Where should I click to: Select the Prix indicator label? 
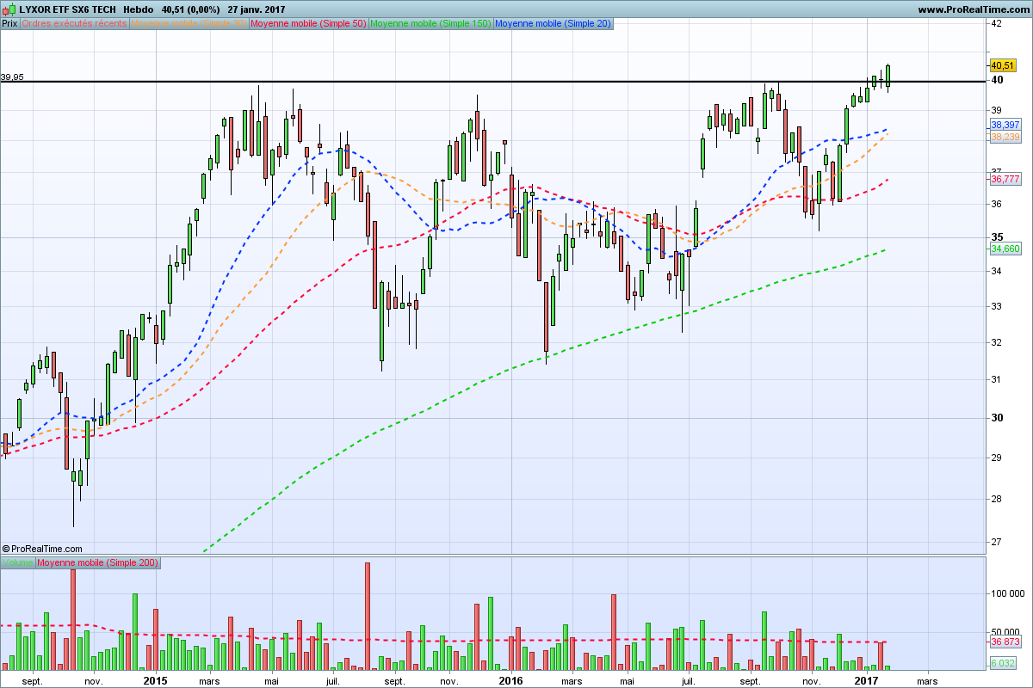[x=10, y=23]
